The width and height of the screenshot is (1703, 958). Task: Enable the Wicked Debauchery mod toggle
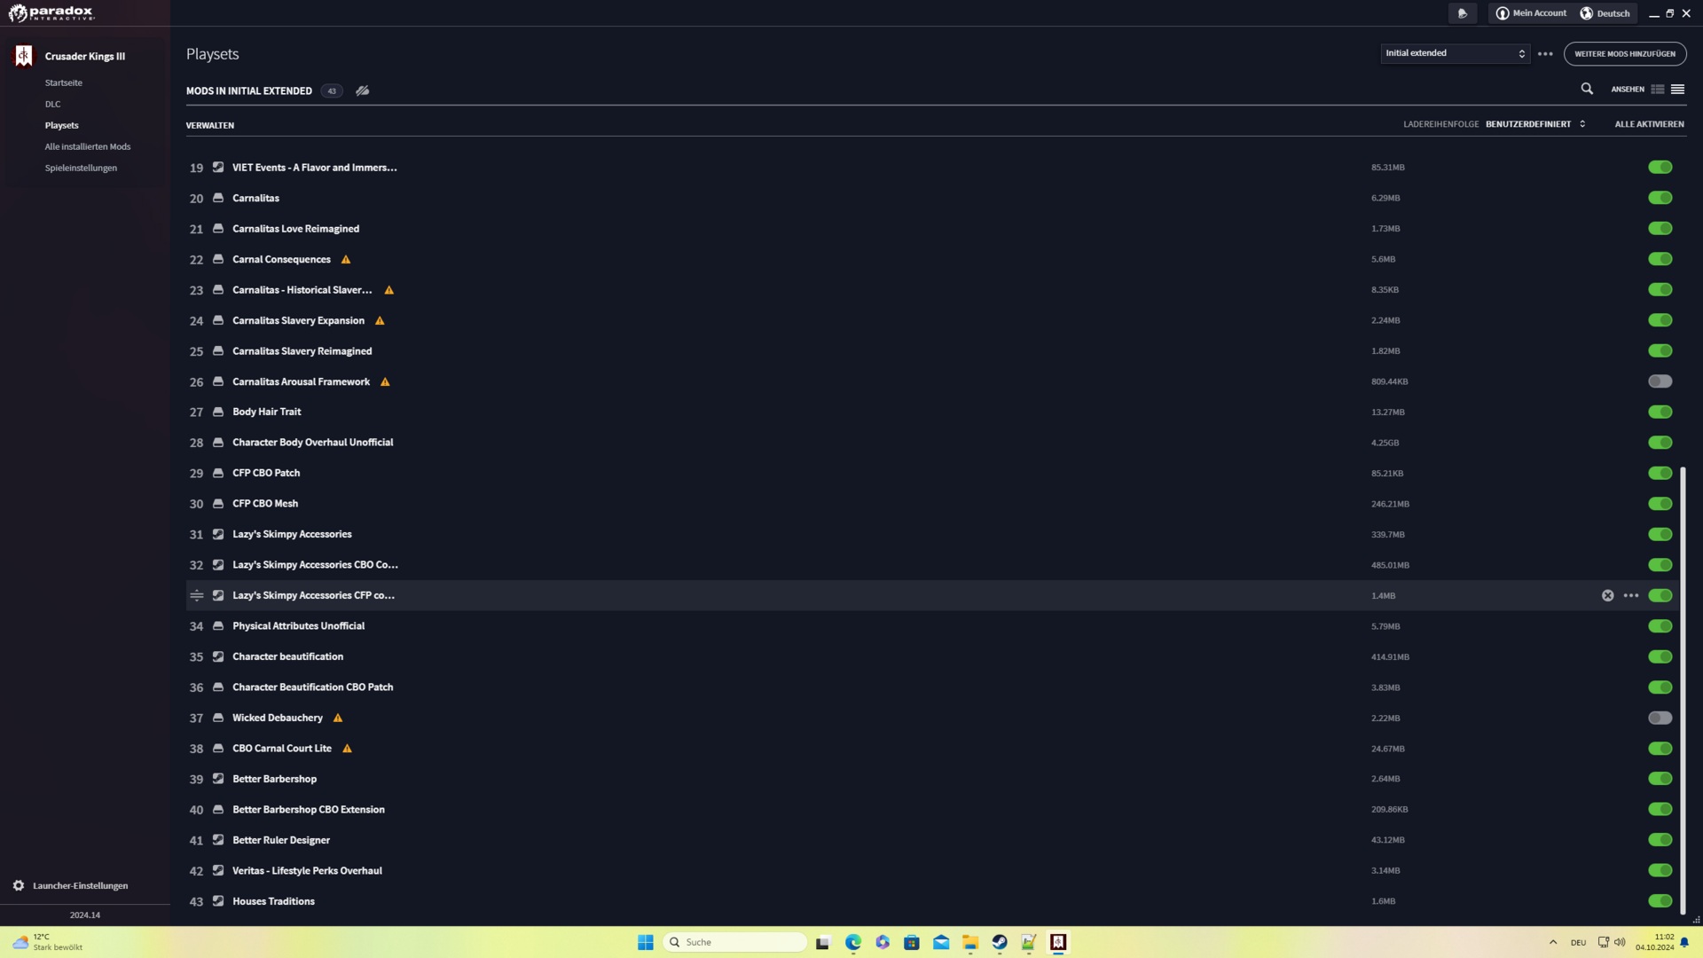click(1660, 718)
